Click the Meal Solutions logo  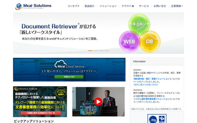(x=33, y=6)
